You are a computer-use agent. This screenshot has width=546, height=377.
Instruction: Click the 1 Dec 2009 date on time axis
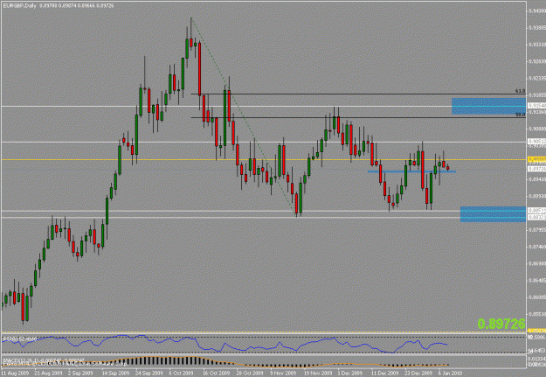(350, 373)
